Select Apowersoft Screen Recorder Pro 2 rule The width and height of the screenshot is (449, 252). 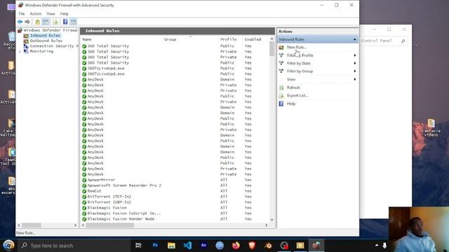tap(124, 185)
